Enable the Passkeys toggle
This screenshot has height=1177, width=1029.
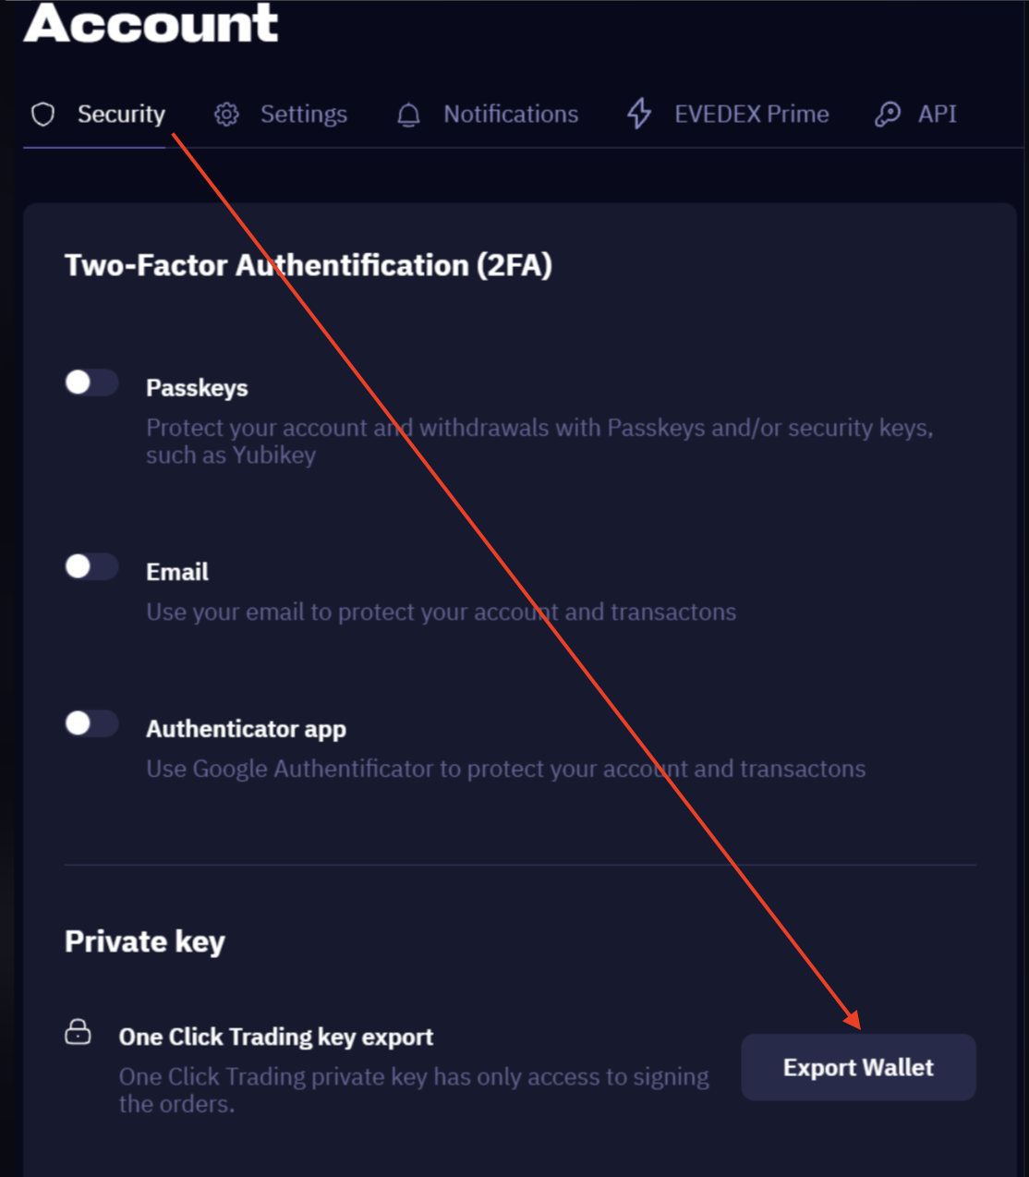point(91,382)
